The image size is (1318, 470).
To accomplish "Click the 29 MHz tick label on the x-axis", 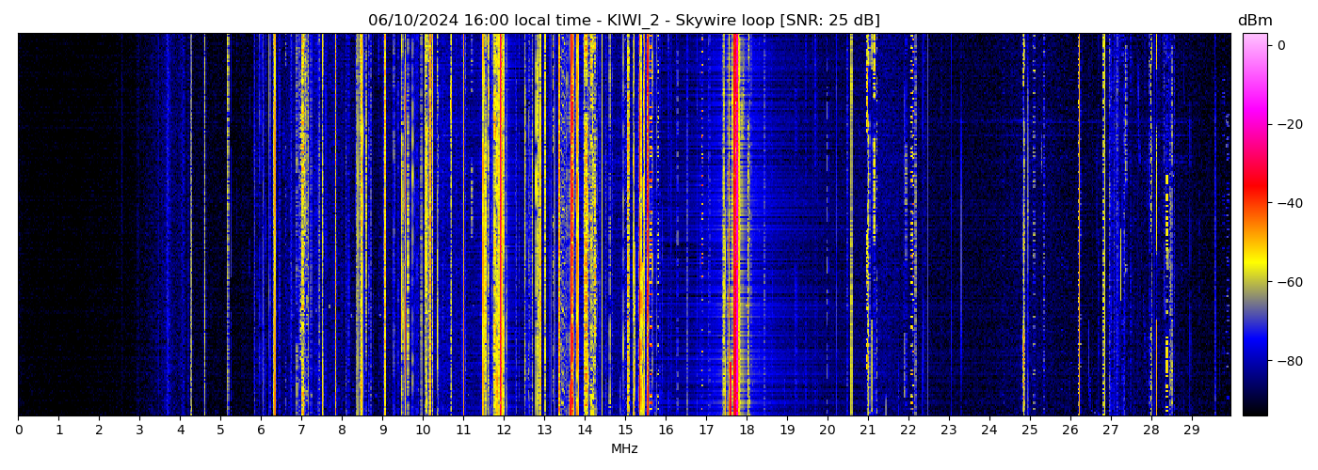I will 1191,431.
